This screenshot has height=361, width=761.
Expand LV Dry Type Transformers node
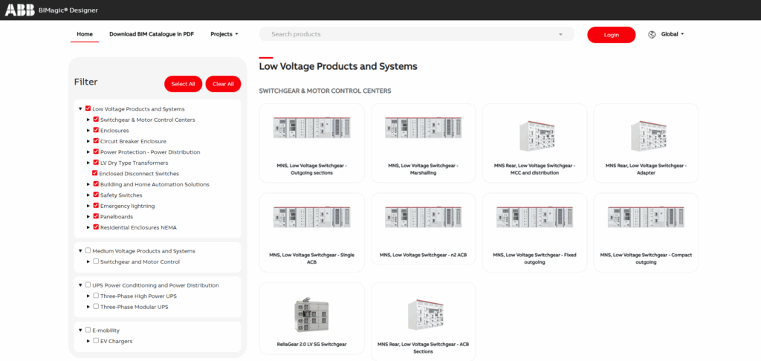coord(88,163)
